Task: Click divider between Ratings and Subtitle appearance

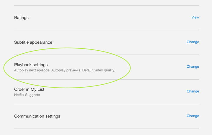Action: [x=106, y=30]
